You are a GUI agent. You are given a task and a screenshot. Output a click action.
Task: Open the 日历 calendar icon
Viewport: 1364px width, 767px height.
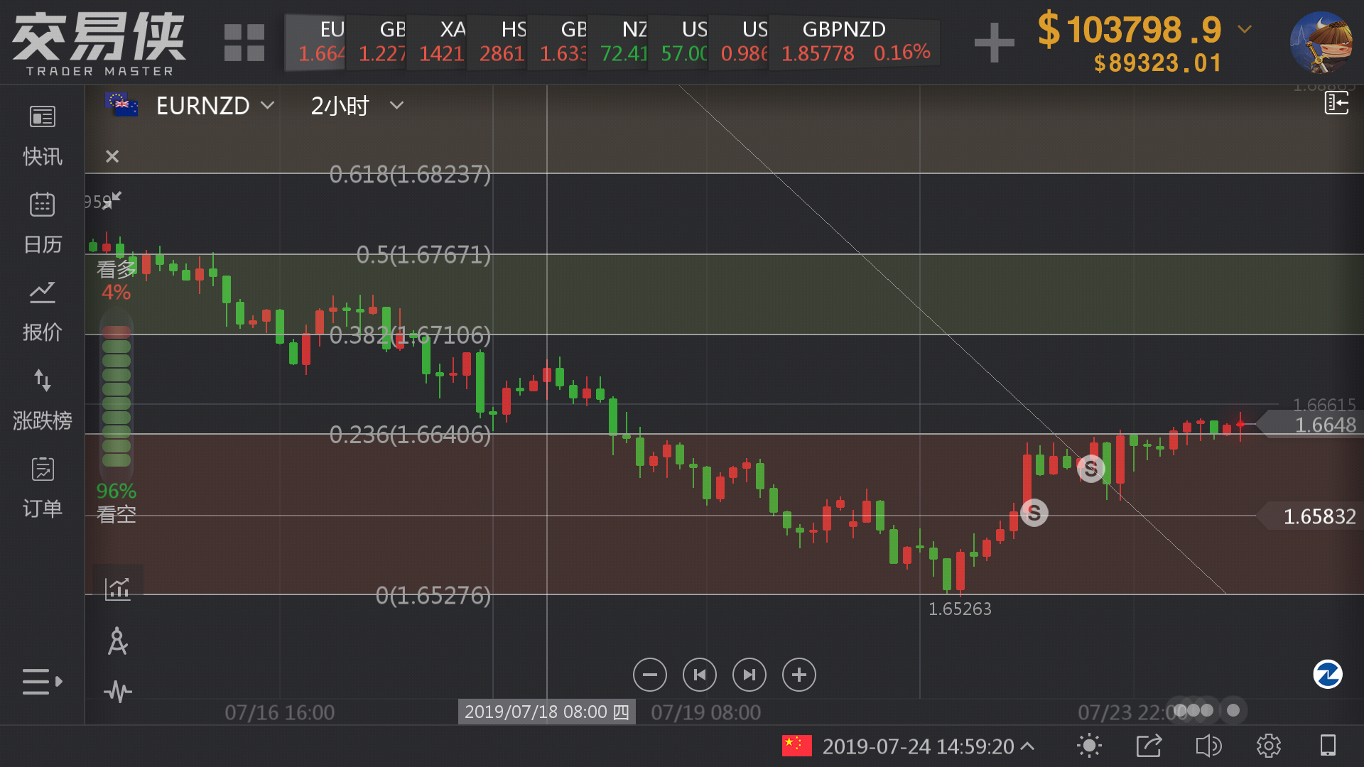point(43,205)
